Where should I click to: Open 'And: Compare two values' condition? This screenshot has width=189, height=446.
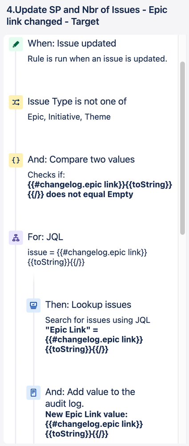point(81,159)
